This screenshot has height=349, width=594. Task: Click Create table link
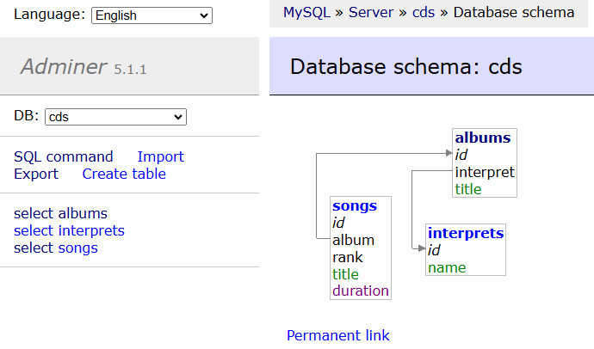pyautogui.click(x=124, y=174)
